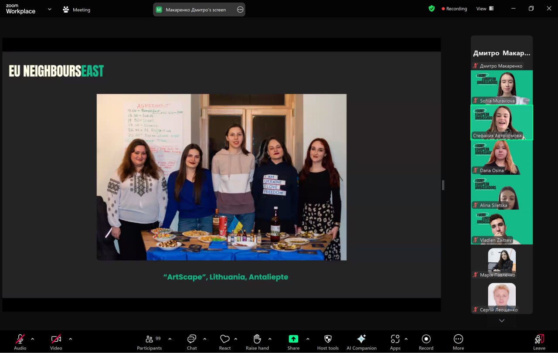The height and width of the screenshot is (353, 558).
Task: Switch to the Meeting tab
Action: [x=77, y=10]
